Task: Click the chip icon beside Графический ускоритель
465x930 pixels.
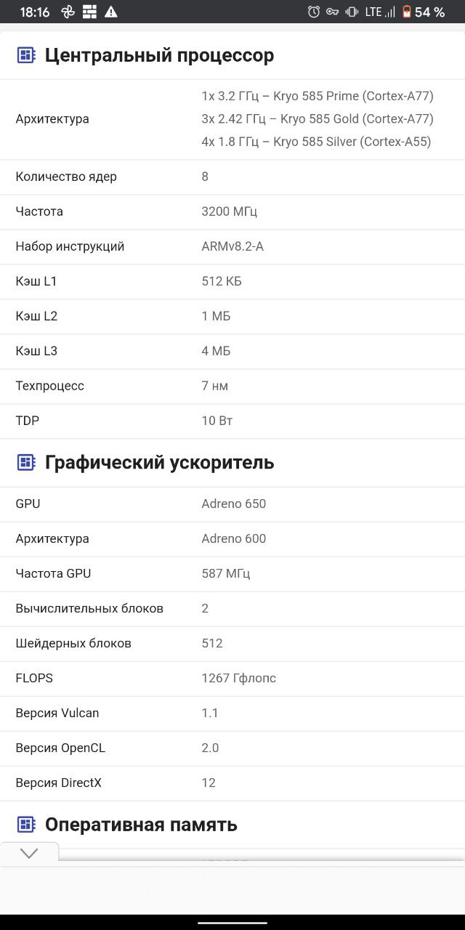Action: coord(26,462)
